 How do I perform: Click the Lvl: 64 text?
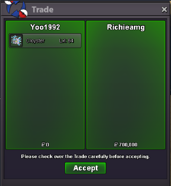coord(67,41)
